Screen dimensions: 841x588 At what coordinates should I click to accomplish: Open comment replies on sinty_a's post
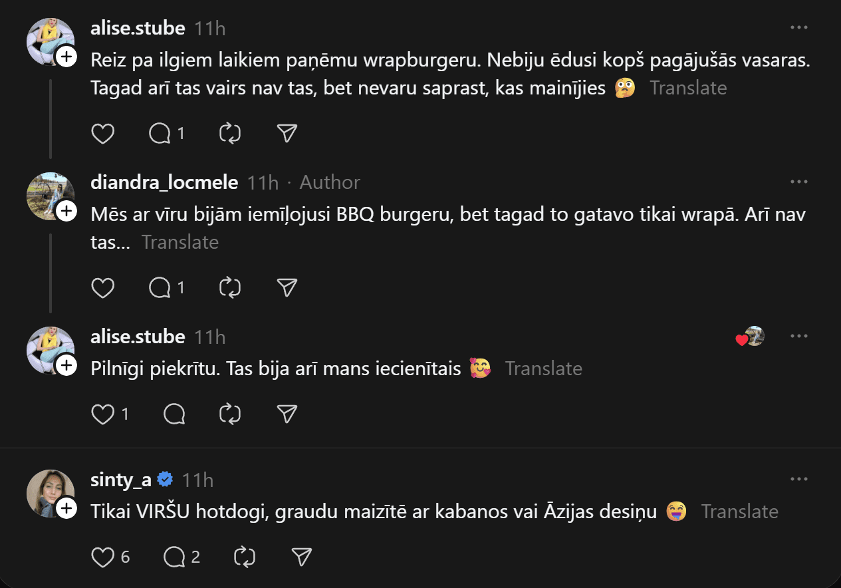(x=174, y=557)
